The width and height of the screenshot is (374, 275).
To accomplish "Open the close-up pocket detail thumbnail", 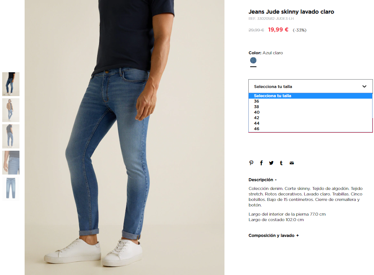I will coord(11,163).
